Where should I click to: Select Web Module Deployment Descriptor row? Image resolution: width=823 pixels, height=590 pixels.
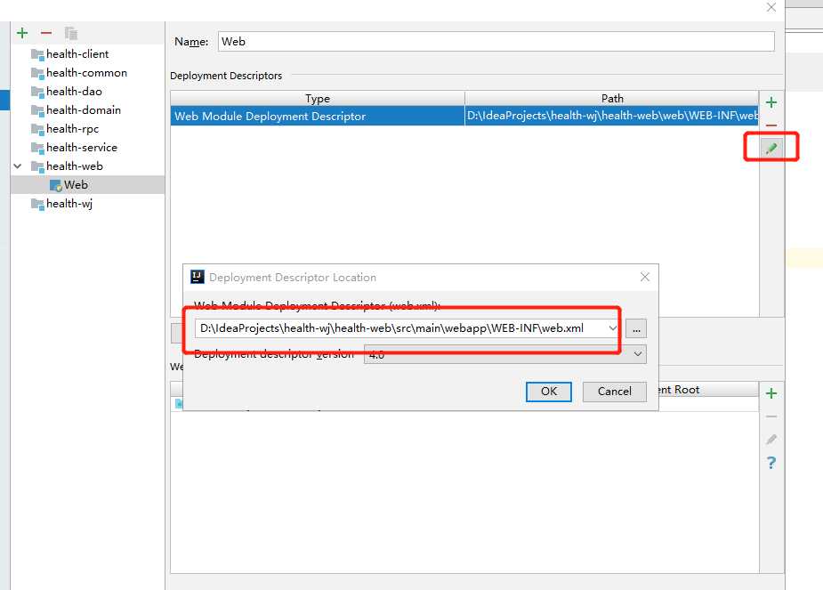(464, 116)
